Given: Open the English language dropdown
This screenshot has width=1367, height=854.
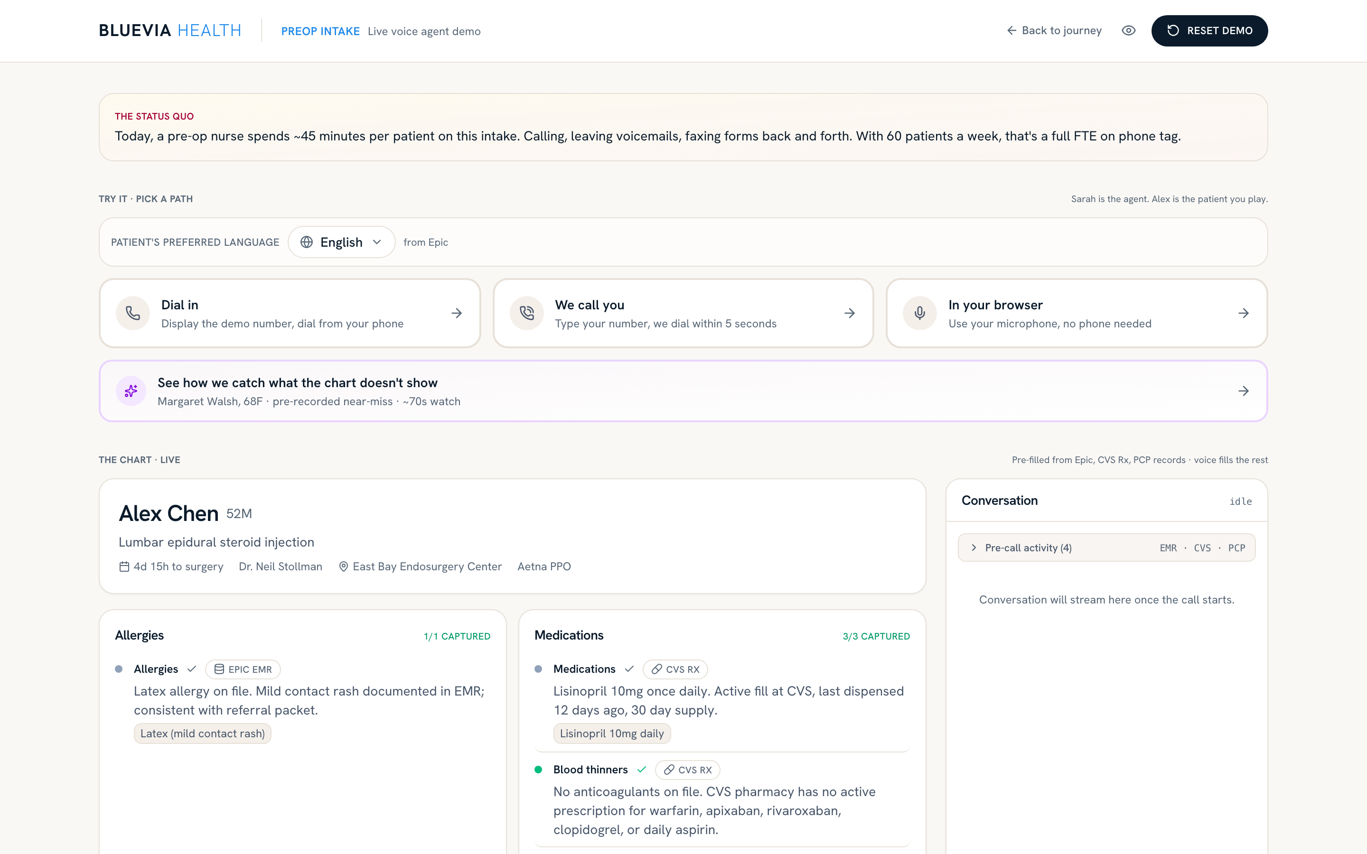Looking at the screenshot, I should pyautogui.click(x=341, y=242).
